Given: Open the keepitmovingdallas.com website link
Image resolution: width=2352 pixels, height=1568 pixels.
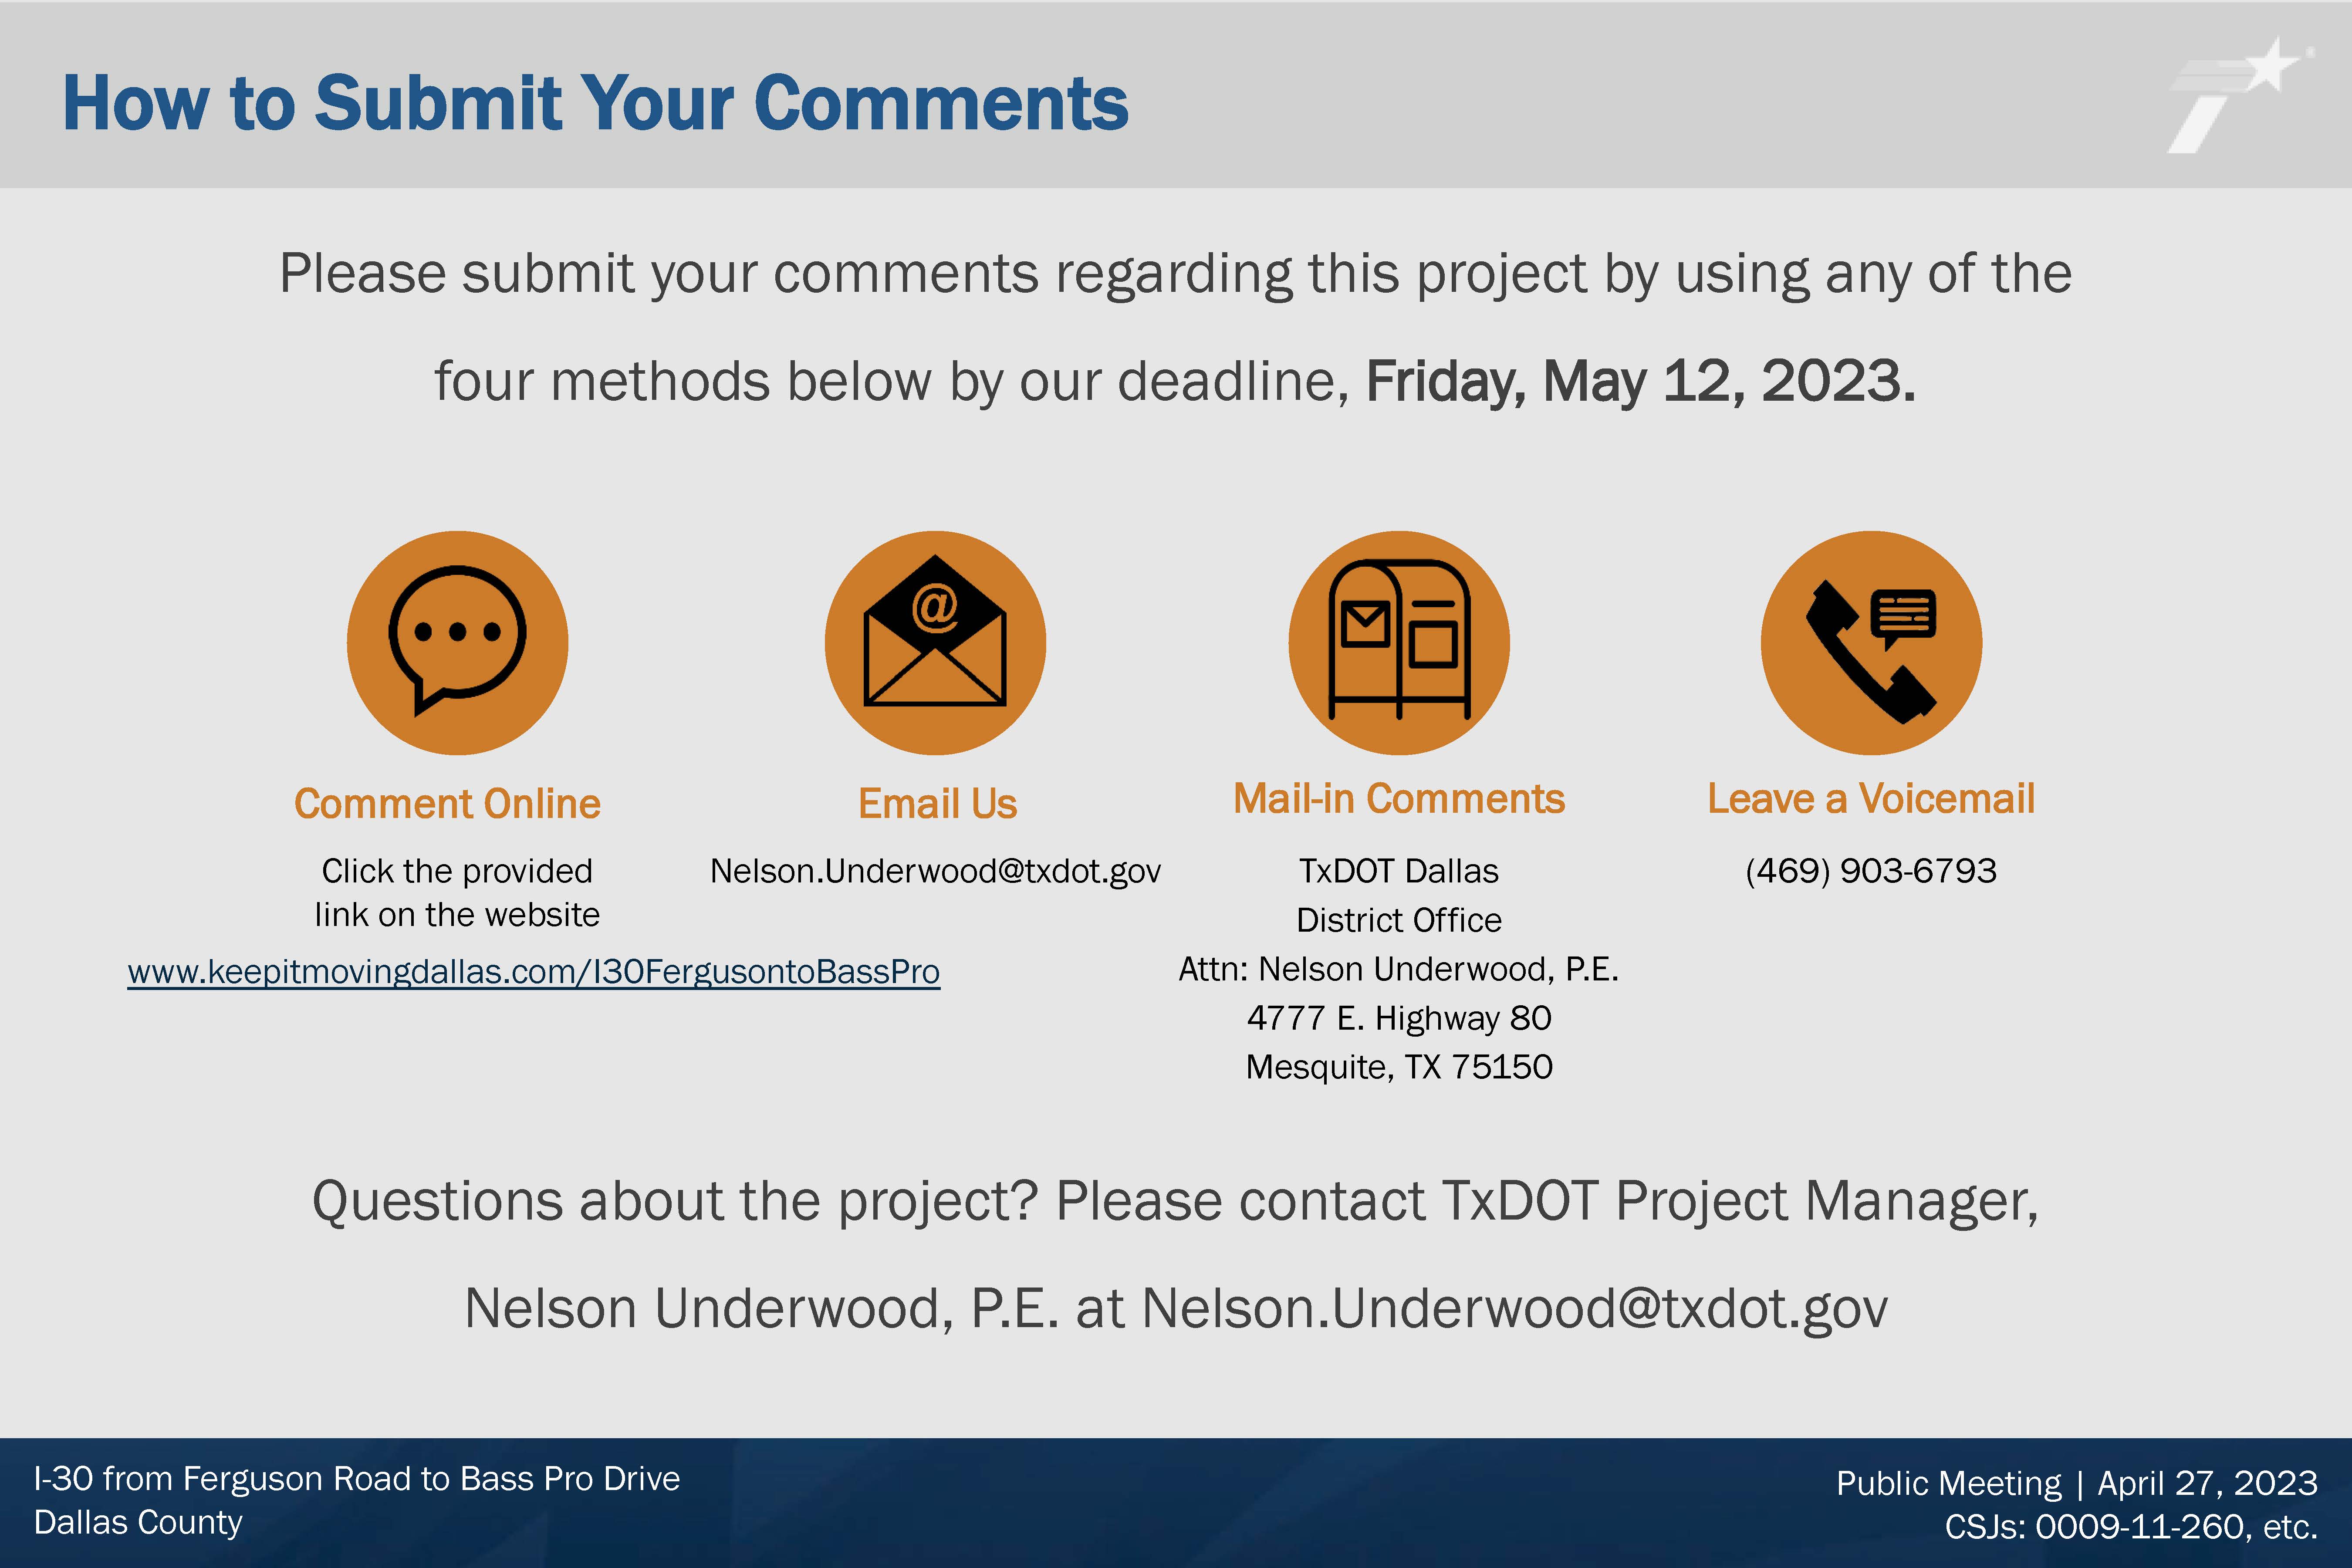Looking at the screenshot, I should pyautogui.click(x=534, y=972).
